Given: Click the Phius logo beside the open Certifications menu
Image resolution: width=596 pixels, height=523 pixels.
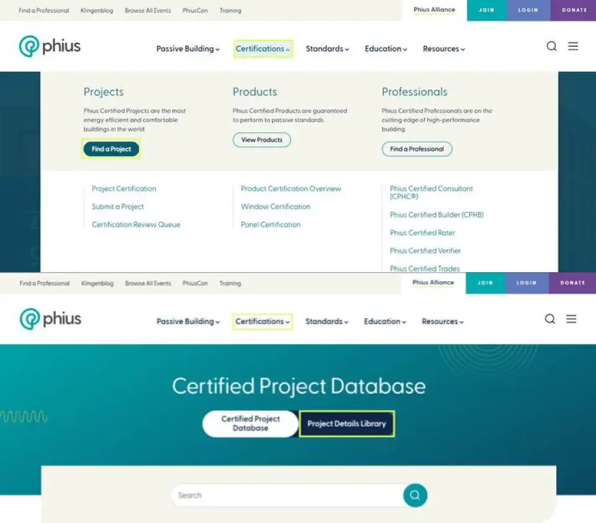Looking at the screenshot, I should [50, 47].
